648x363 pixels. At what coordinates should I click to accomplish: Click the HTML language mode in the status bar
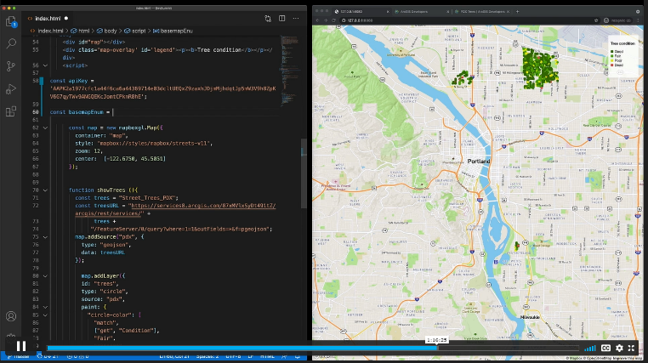[267, 356]
